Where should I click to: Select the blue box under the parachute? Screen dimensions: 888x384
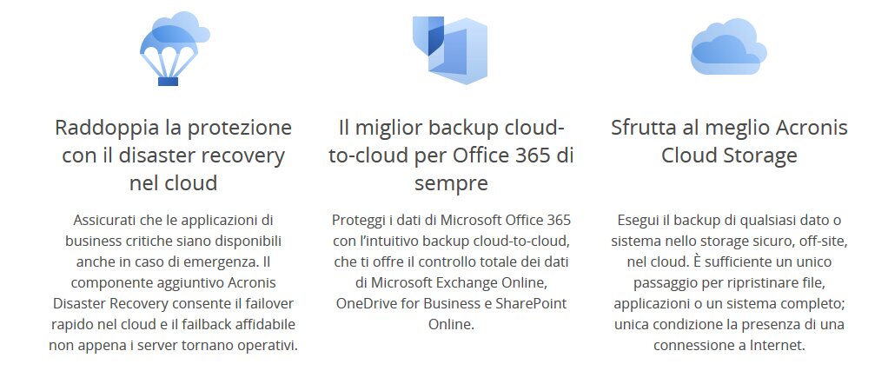click(169, 82)
